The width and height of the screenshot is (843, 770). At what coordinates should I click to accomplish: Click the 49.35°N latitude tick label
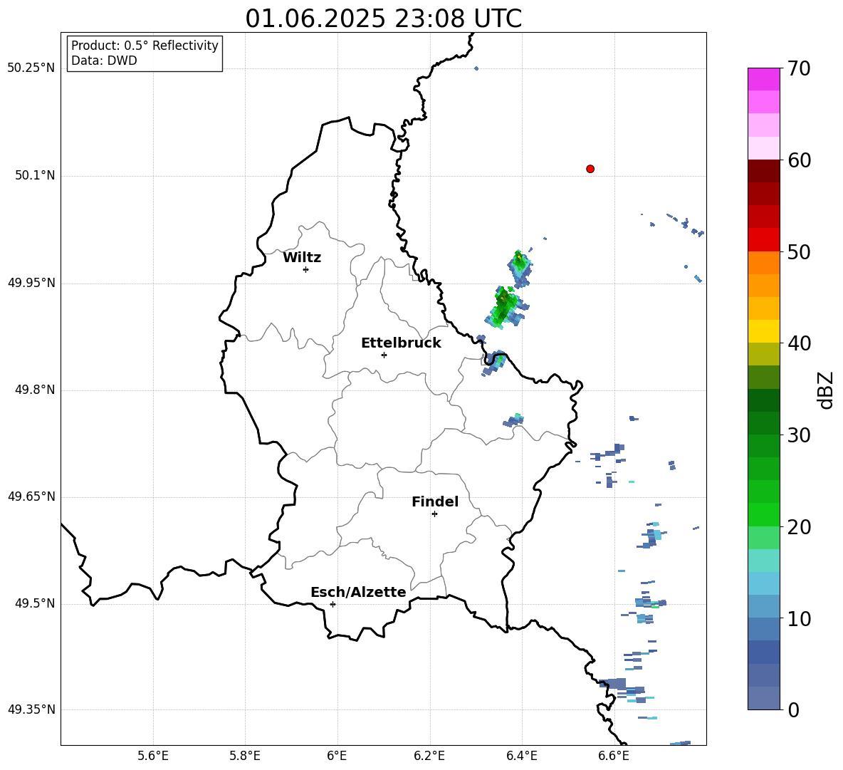point(31,709)
